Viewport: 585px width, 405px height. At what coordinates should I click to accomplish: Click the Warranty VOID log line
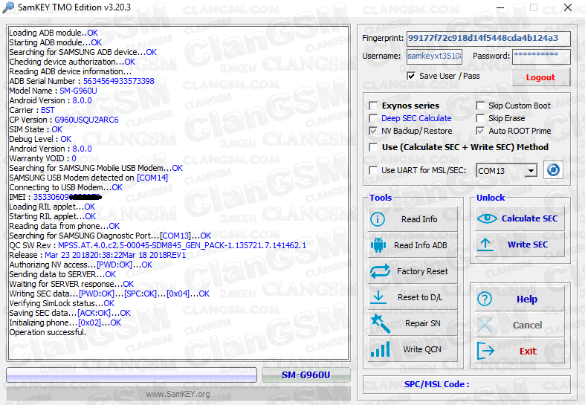point(42,158)
